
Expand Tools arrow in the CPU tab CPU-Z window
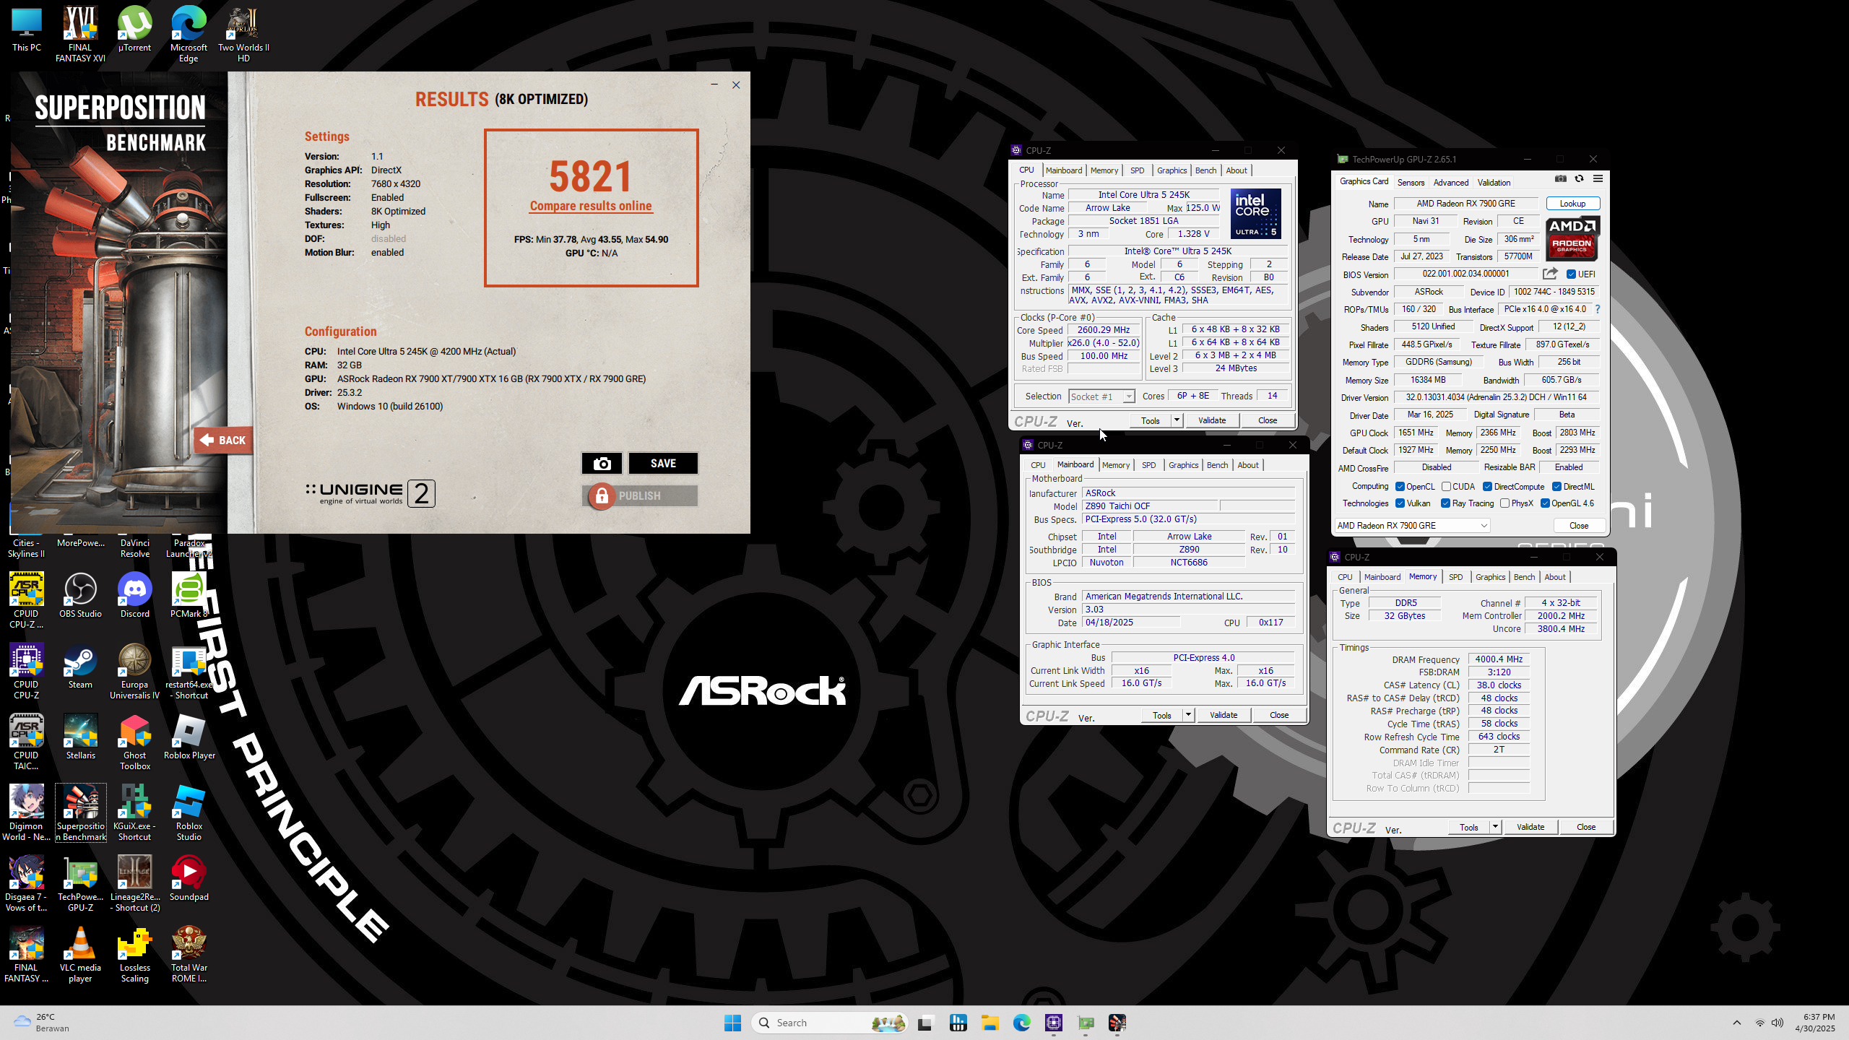pos(1177,420)
